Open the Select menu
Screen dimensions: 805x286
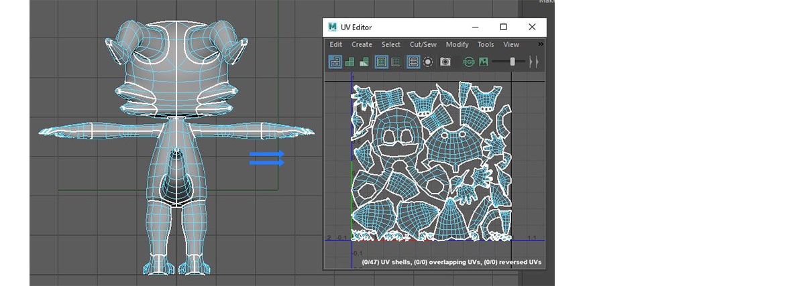(391, 44)
